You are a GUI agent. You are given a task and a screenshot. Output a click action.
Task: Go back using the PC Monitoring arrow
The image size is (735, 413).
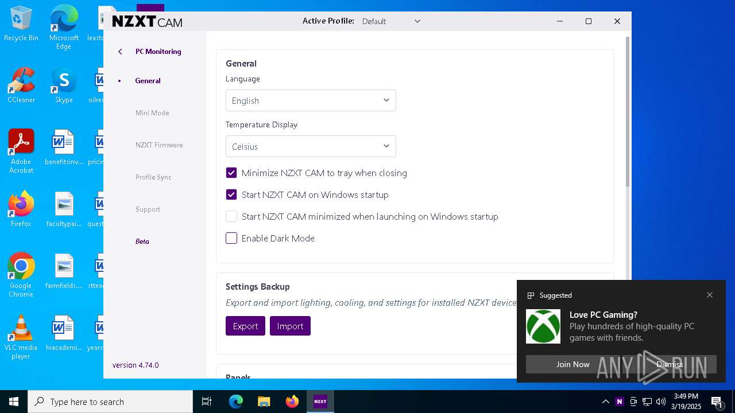point(120,52)
